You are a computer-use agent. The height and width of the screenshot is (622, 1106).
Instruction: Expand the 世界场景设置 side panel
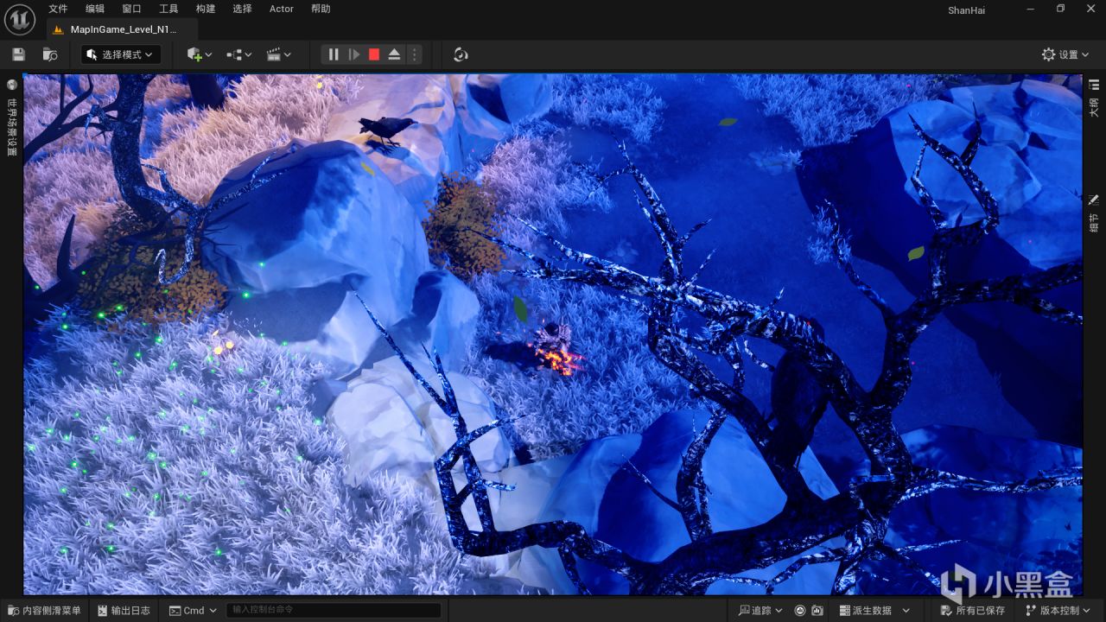pyautogui.click(x=12, y=117)
